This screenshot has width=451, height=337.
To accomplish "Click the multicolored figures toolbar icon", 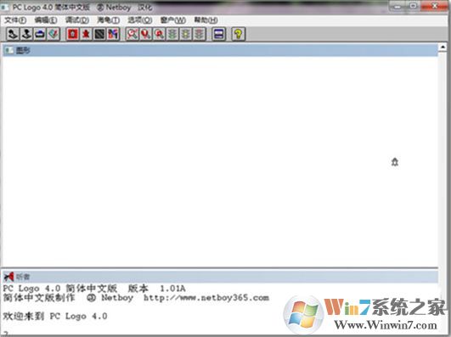I will (x=113, y=34).
